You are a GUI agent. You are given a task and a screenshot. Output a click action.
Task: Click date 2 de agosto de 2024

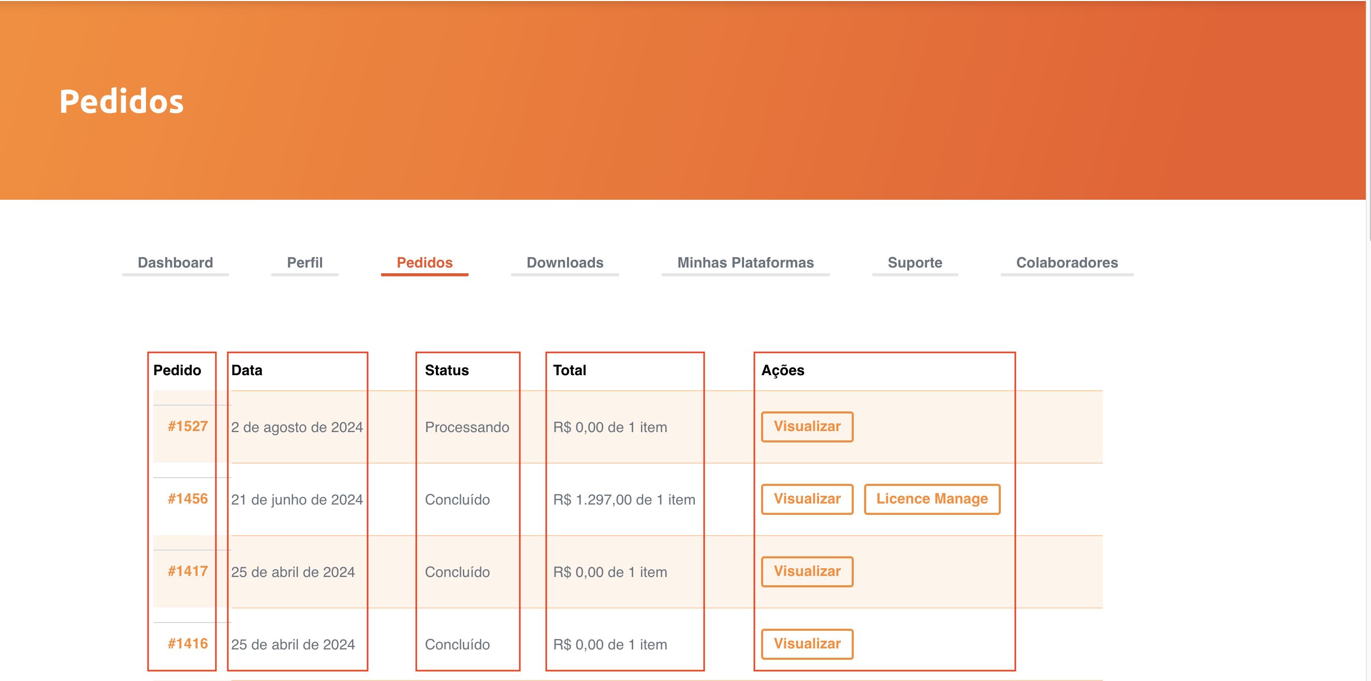297,427
